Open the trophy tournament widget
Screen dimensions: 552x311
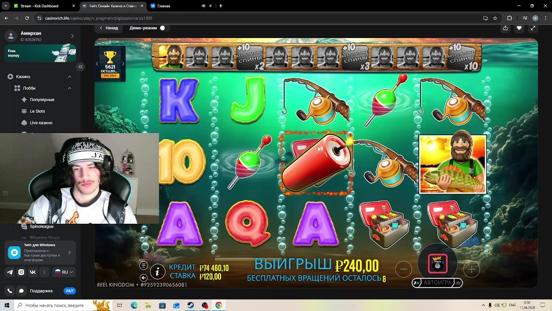[110, 64]
